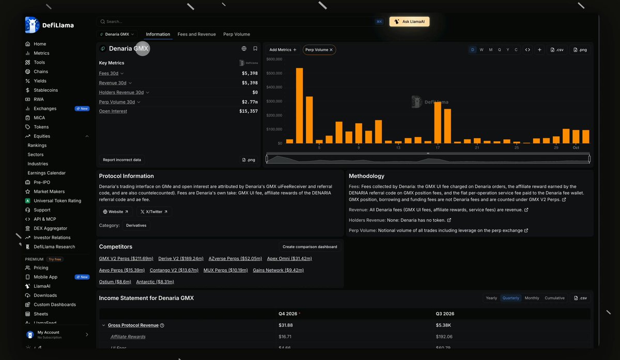Collapse the Equities sidebar section
620x360 pixels.
point(87,136)
